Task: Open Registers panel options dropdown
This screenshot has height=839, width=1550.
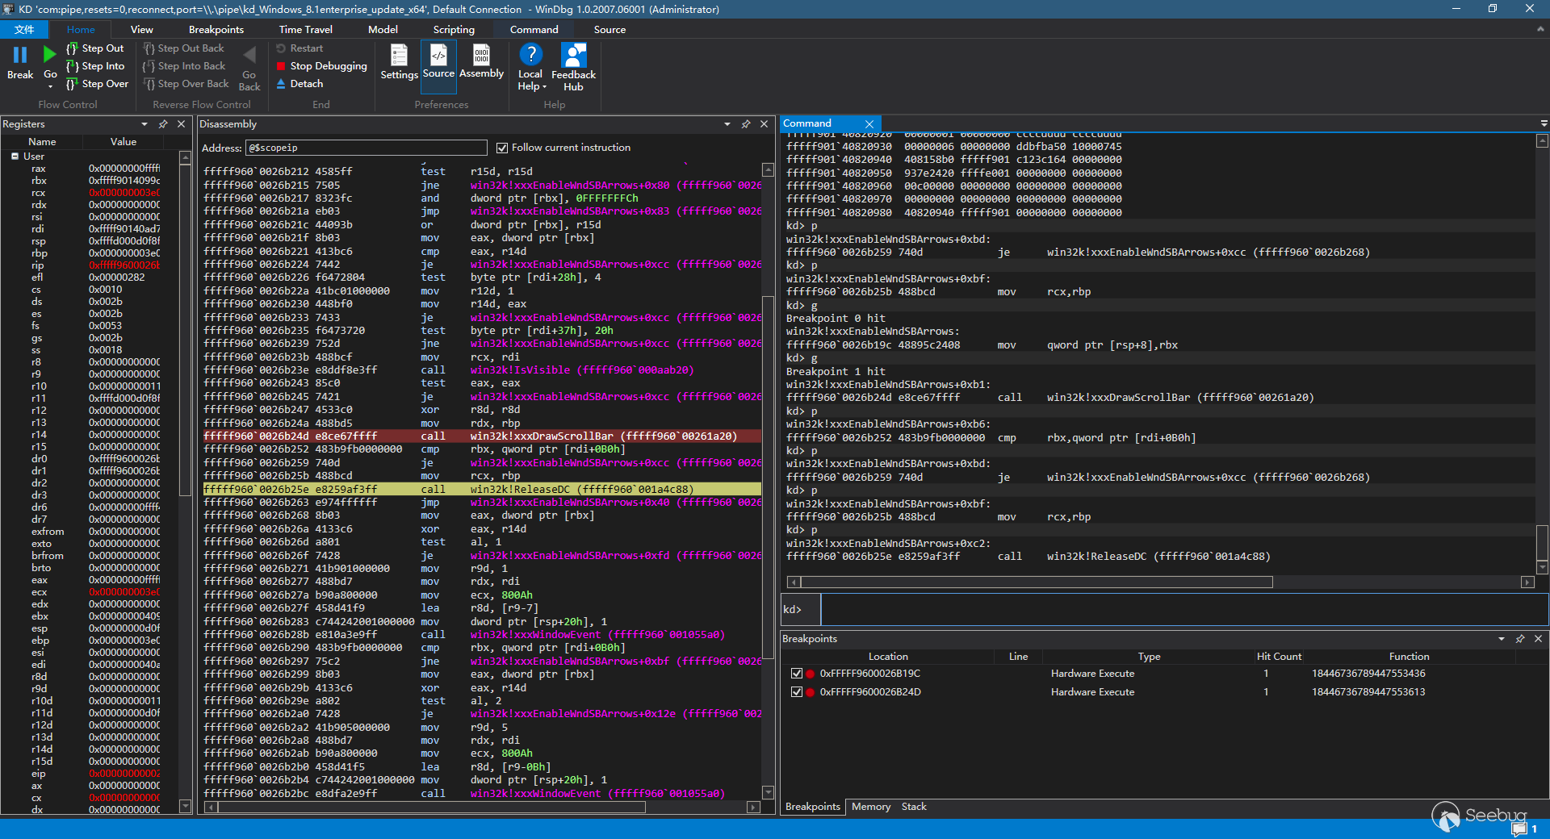Action: 145,124
